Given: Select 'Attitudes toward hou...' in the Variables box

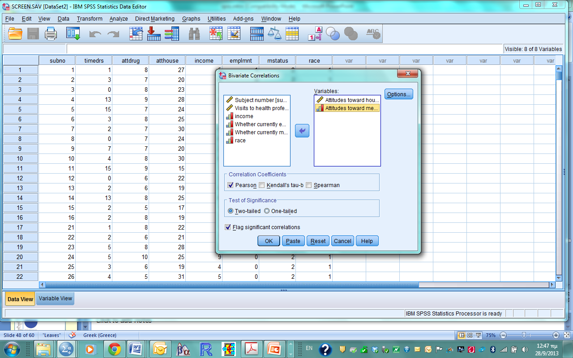Looking at the screenshot, I should (347, 100).
